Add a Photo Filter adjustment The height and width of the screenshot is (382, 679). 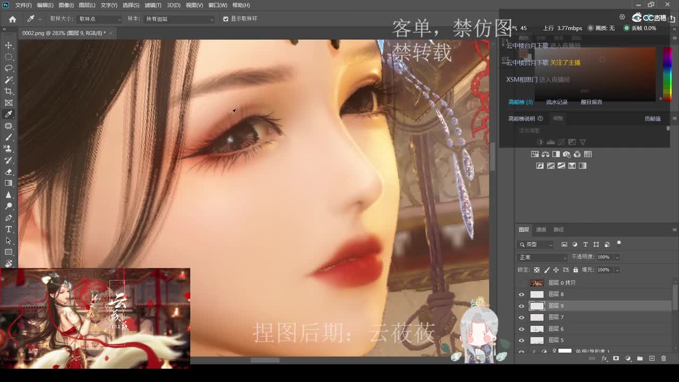567,154
